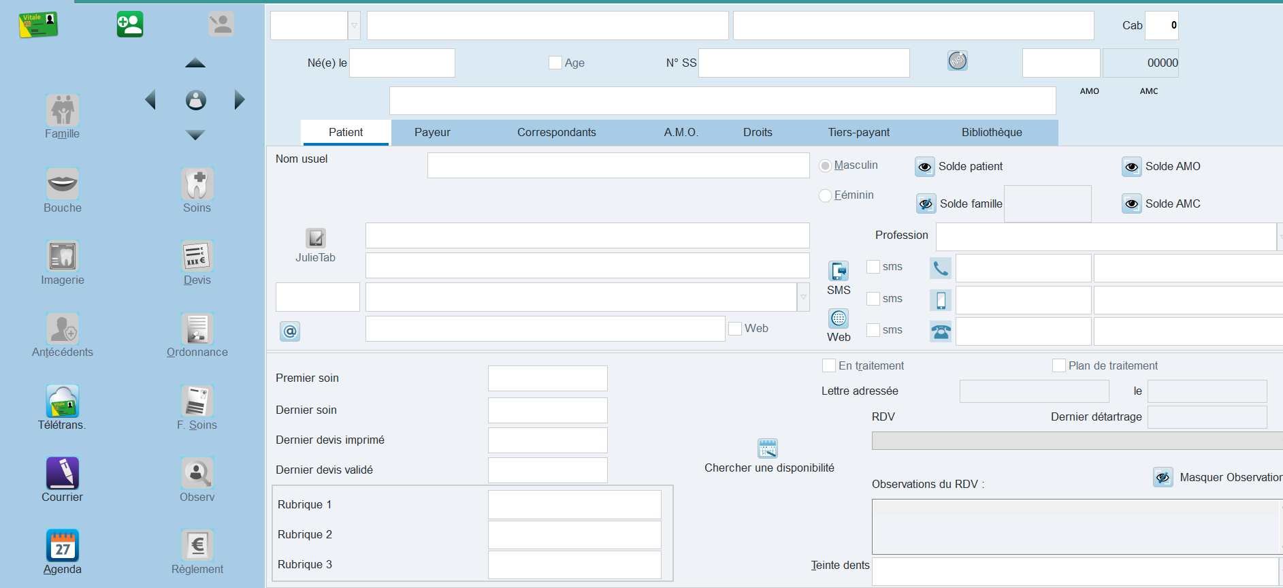
Task: Switch to the Payeur tab
Action: (432, 133)
